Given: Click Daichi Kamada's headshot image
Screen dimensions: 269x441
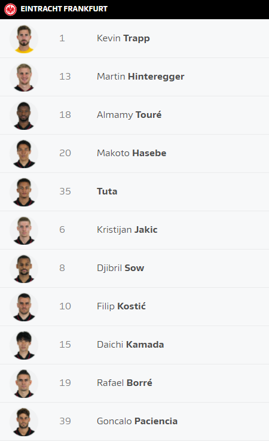Looking at the screenshot, I should (x=24, y=345).
